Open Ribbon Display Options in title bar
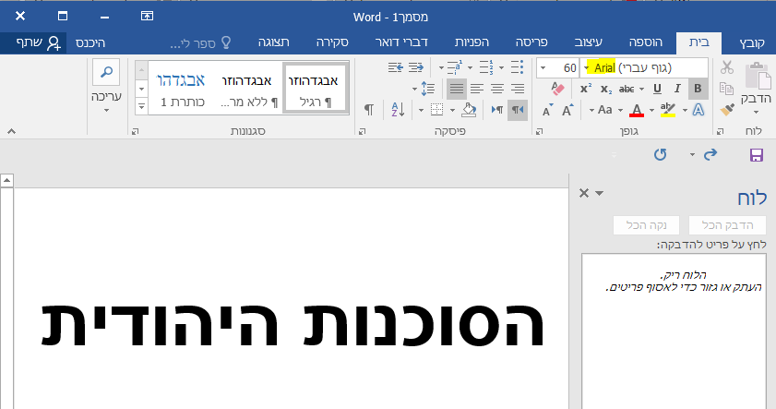 coord(147,16)
